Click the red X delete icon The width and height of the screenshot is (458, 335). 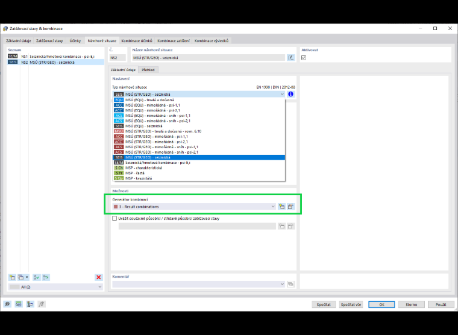point(99,277)
